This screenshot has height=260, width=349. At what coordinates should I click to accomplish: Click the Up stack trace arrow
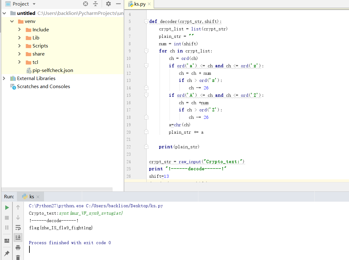(x=18, y=208)
